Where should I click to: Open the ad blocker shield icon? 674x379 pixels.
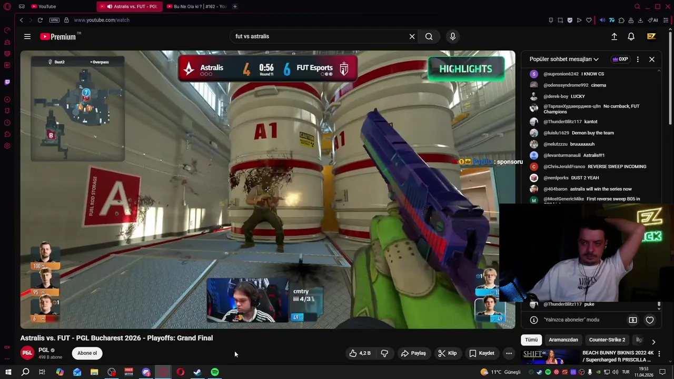pos(570,20)
